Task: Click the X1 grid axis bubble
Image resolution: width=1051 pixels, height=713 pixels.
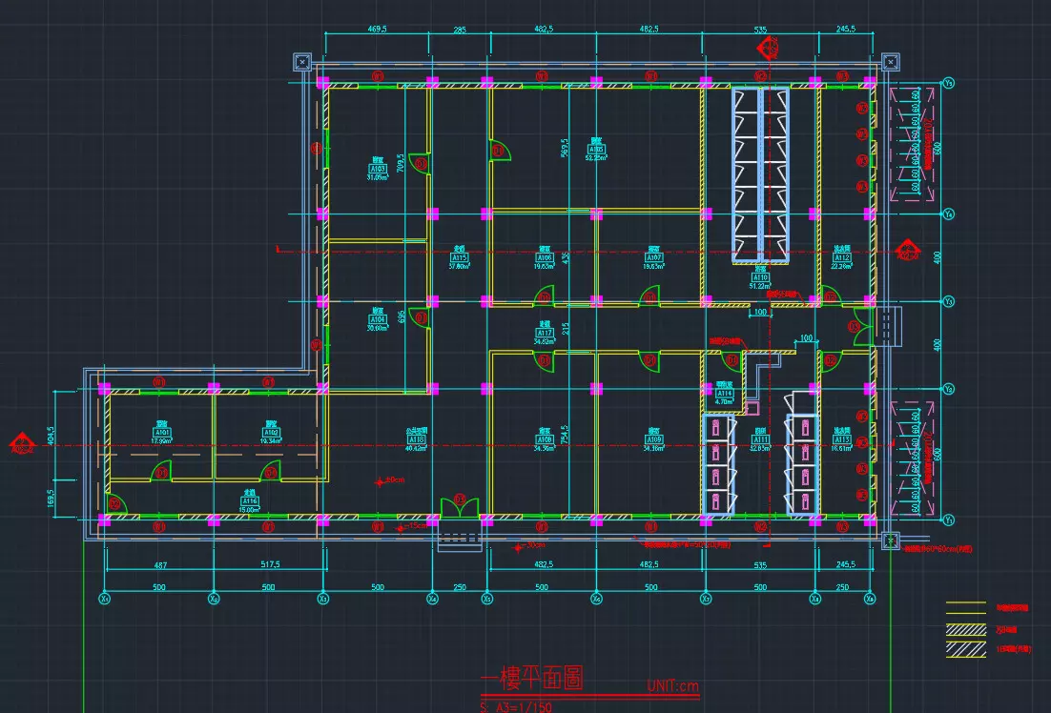Action: click(105, 599)
